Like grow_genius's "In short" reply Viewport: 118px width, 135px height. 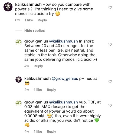point(110,44)
